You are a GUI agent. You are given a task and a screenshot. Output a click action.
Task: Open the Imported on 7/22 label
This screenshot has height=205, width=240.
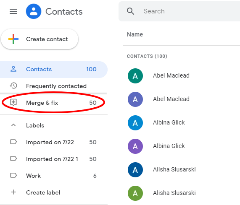(x=53, y=142)
